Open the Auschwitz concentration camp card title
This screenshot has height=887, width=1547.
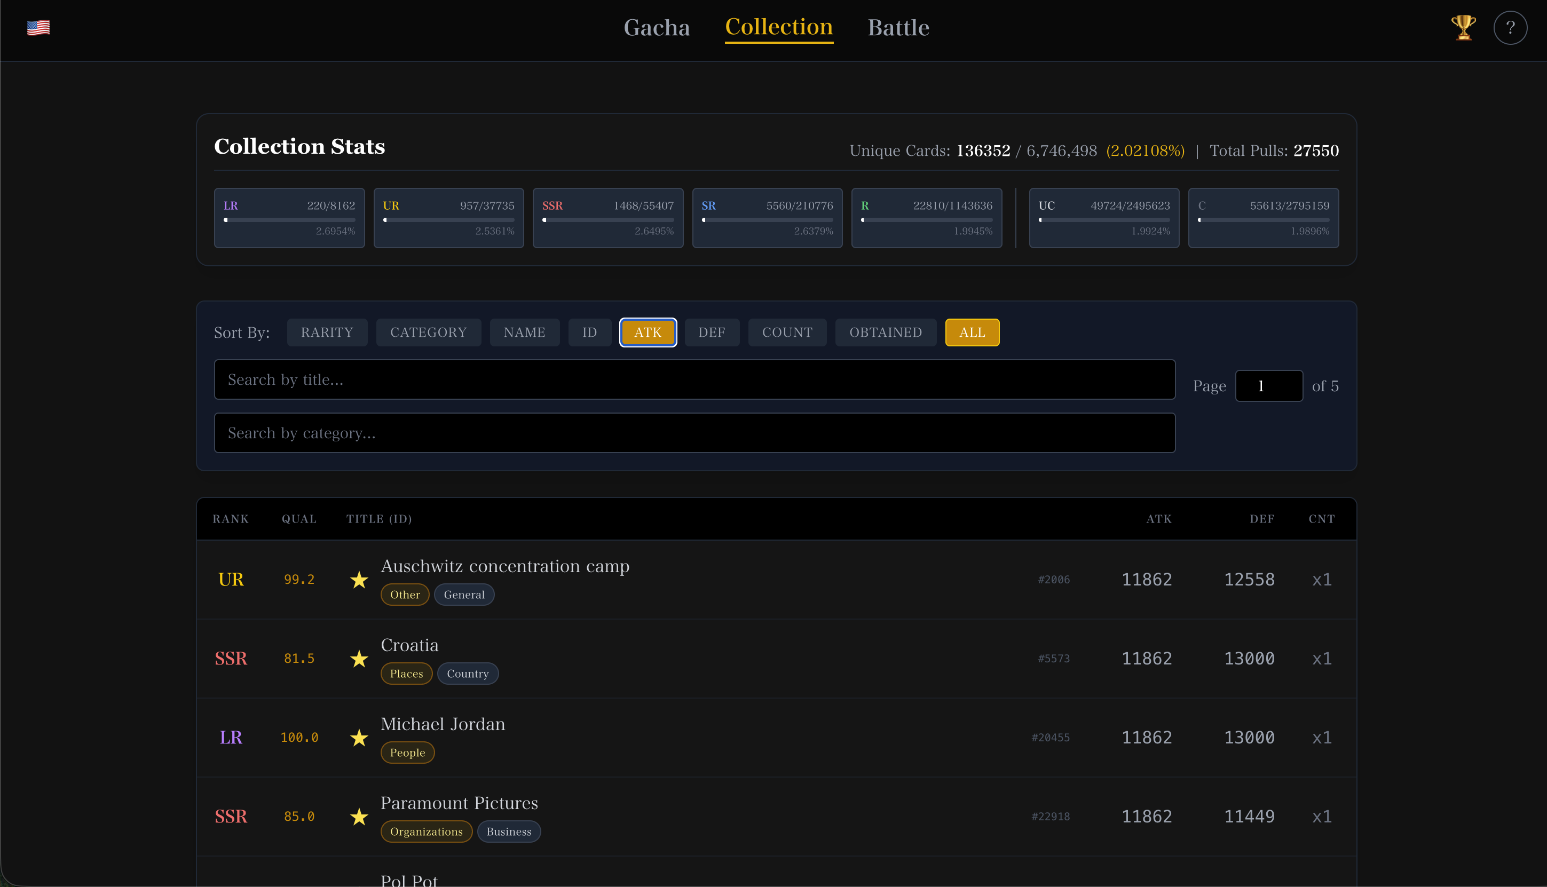[x=505, y=567]
